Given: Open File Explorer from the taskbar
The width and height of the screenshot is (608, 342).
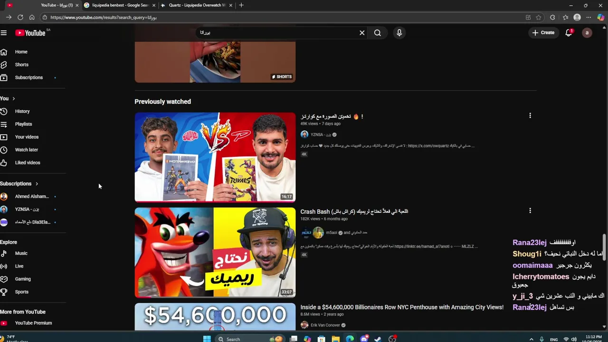Looking at the screenshot, I should 336,339.
